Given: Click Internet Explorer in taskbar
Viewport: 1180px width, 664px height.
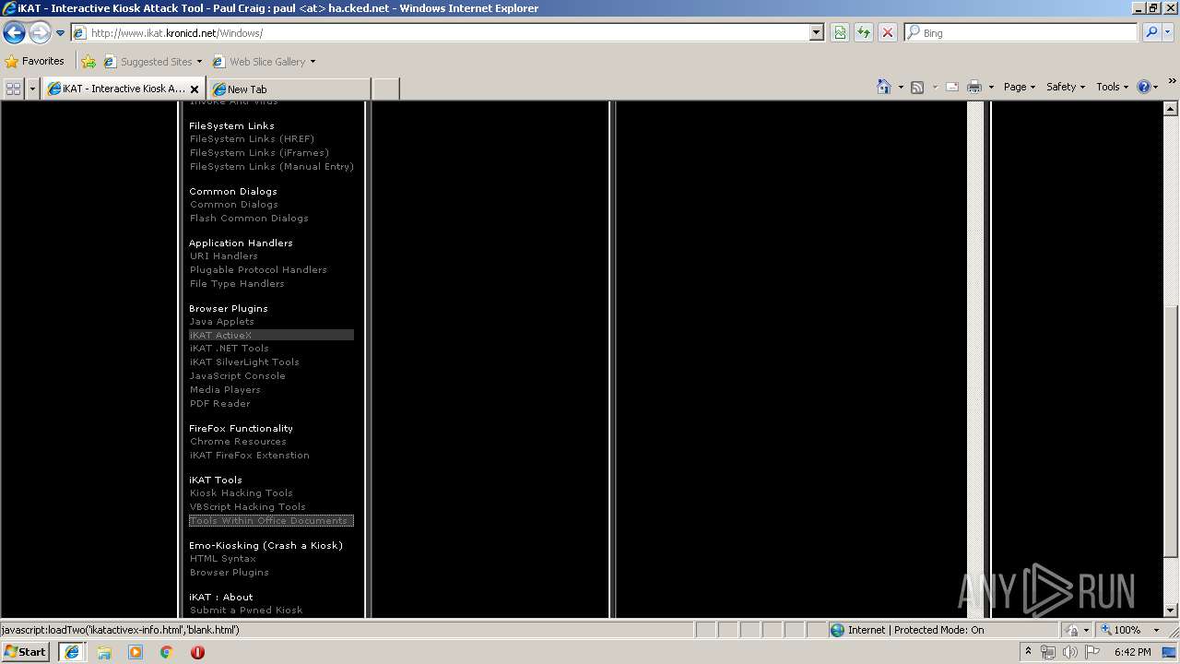Looking at the screenshot, I should 72,652.
